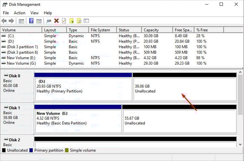
Task: Click the Back arrow toolbar icon
Action: click(4, 21)
